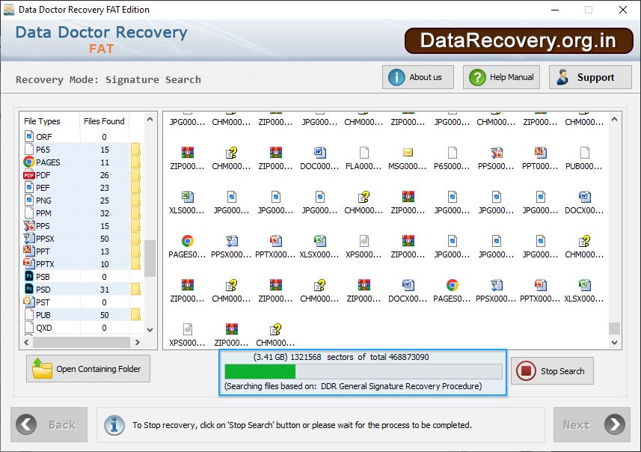Click file type list scroll up arrow

(x=150, y=120)
